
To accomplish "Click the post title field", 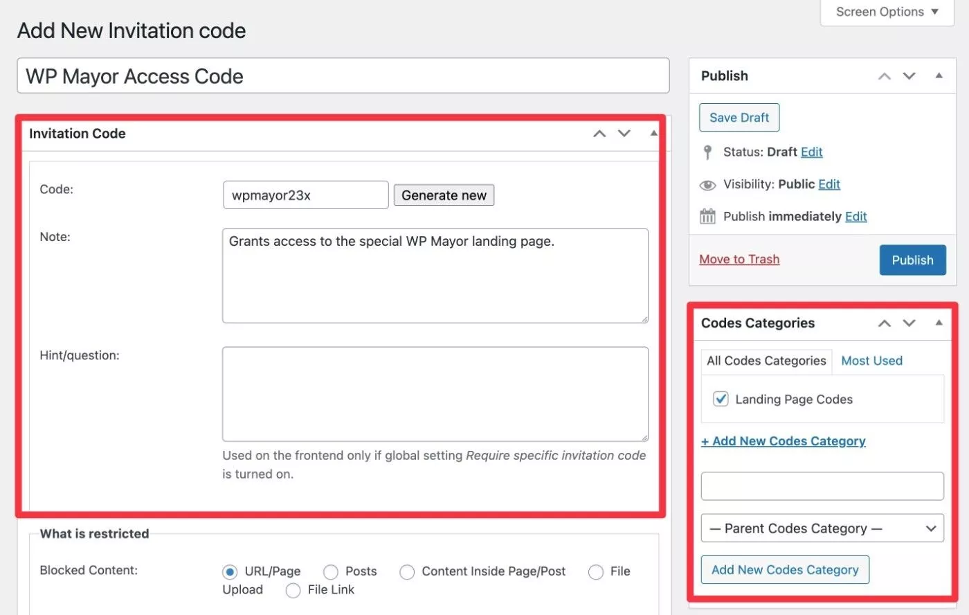I will [x=343, y=75].
